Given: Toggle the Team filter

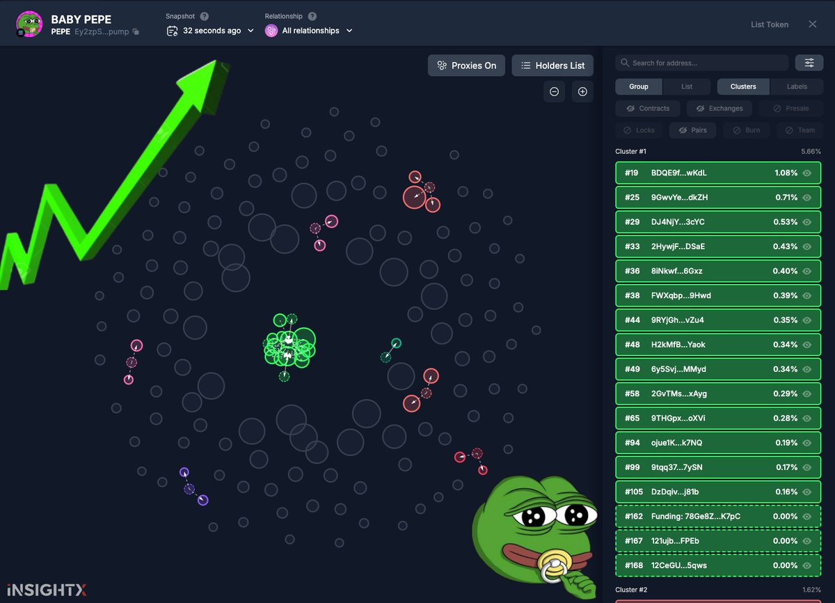Looking at the screenshot, I should pyautogui.click(x=800, y=130).
